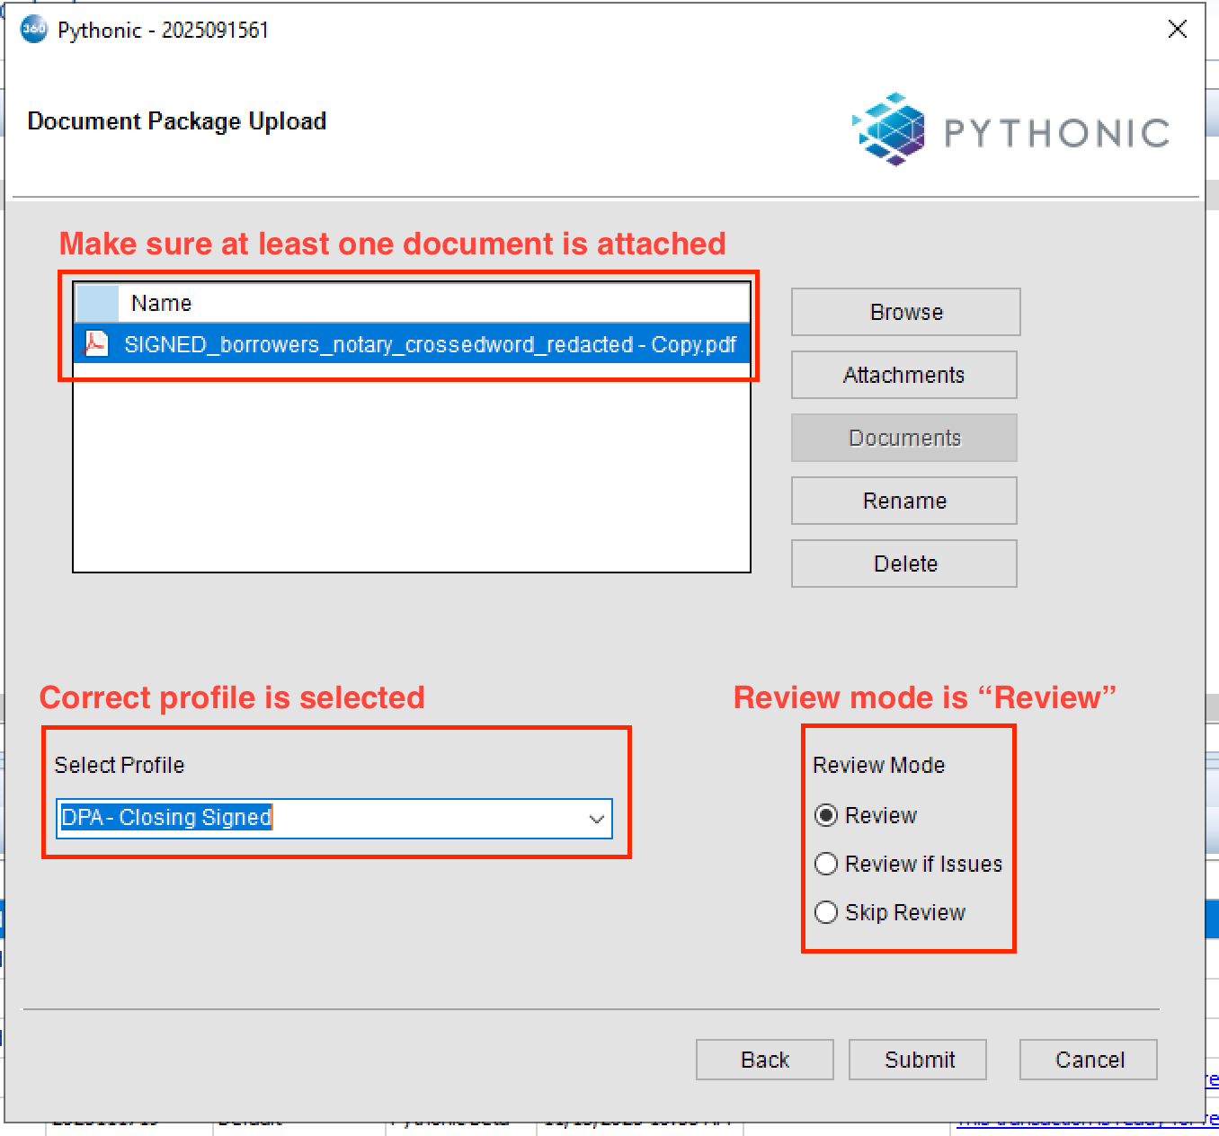
Task: Click the Browse button
Action: (x=906, y=312)
